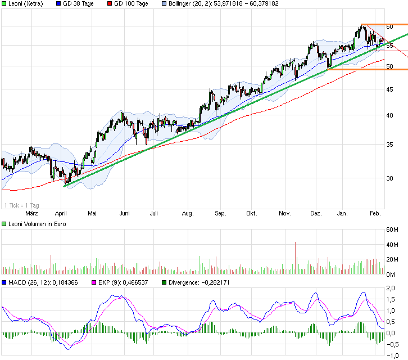Click the red GD 100 Tage legend square
Image resolution: width=408 pixels, height=360 pixels.
click(109, 3)
